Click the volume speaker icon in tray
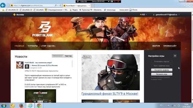Screen dimensions: 193x108 click(x=176, y=105)
